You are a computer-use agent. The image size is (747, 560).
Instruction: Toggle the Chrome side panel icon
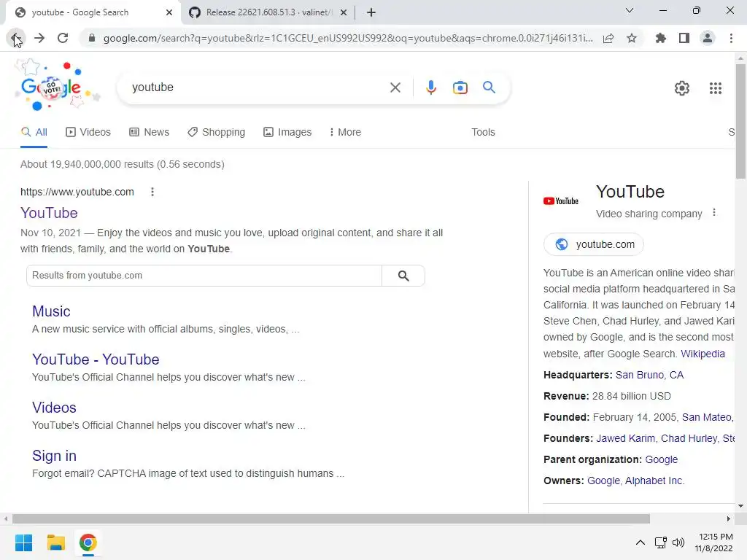tap(684, 38)
